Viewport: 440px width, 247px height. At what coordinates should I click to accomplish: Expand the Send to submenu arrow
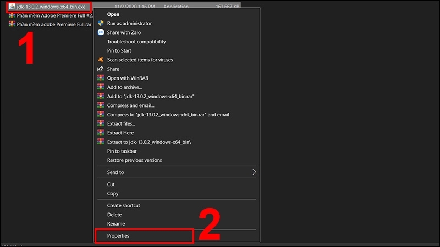coord(254,172)
